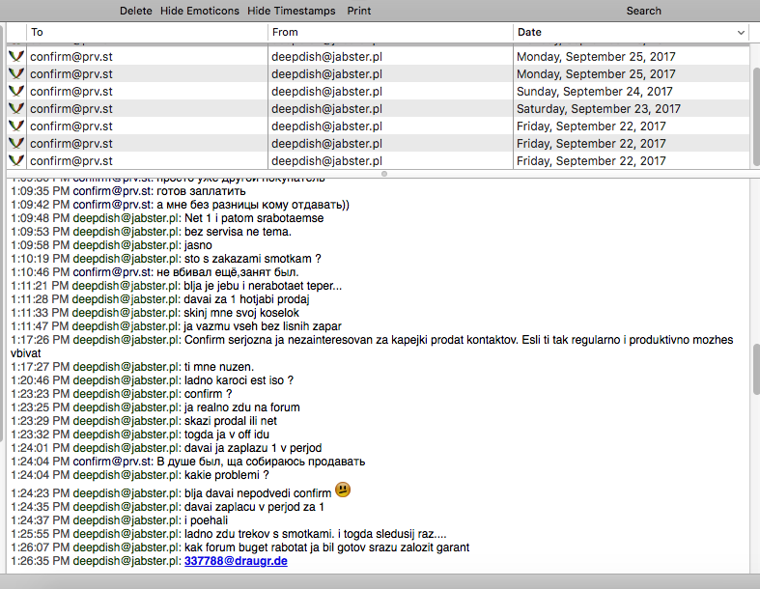The width and height of the screenshot is (760, 589).
Task: Click the icon for the Sunday, September 24 log
Action: pyautogui.click(x=16, y=91)
